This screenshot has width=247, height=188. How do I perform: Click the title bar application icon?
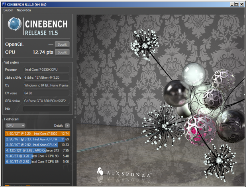pos(4,4)
